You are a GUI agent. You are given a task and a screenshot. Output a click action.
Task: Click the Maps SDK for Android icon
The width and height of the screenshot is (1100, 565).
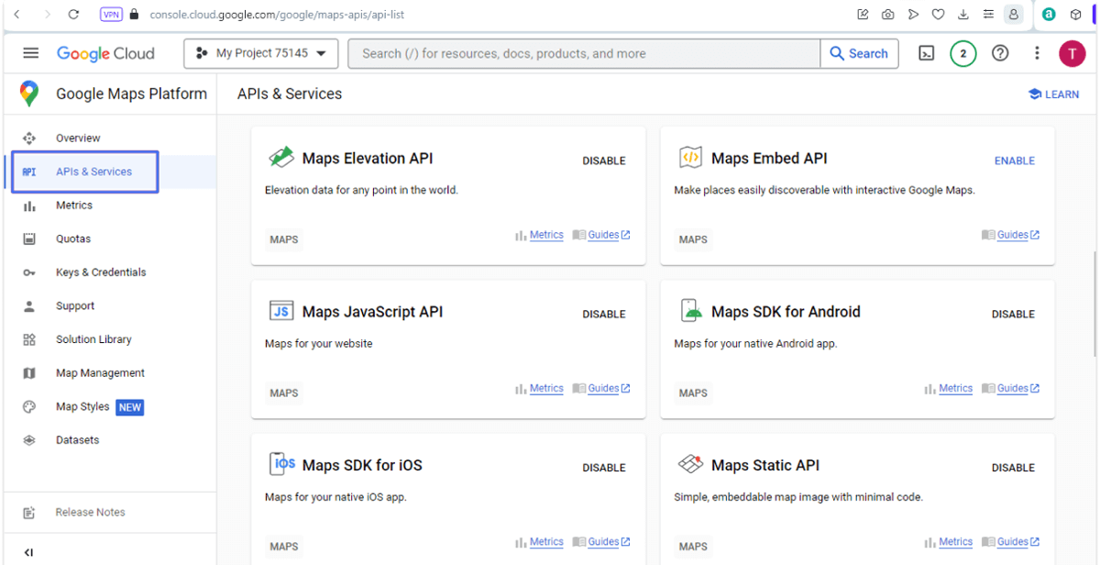tap(690, 311)
